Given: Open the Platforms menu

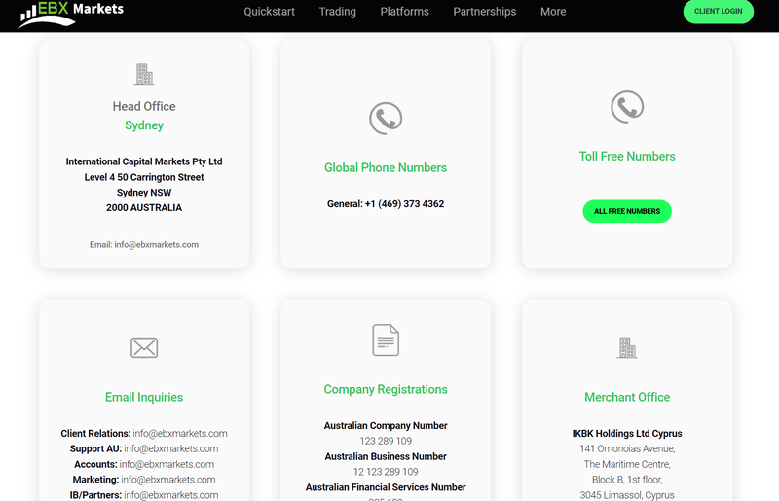Looking at the screenshot, I should click(404, 12).
